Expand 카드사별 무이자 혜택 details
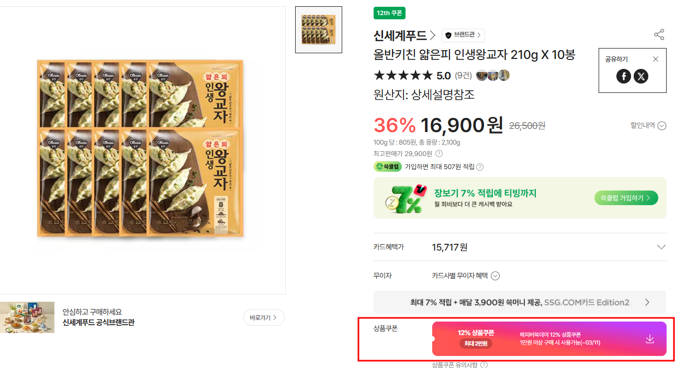 pyautogui.click(x=496, y=276)
